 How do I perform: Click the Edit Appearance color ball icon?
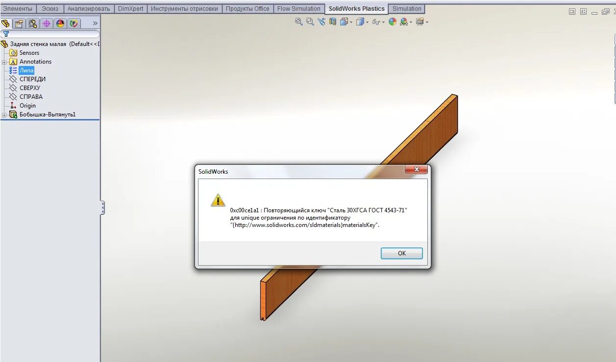[393, 22]
